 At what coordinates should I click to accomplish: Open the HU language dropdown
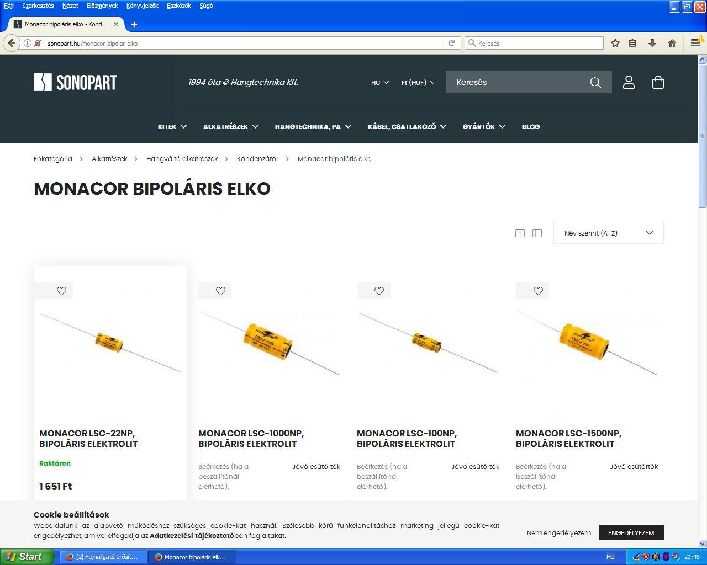point(380,82)
